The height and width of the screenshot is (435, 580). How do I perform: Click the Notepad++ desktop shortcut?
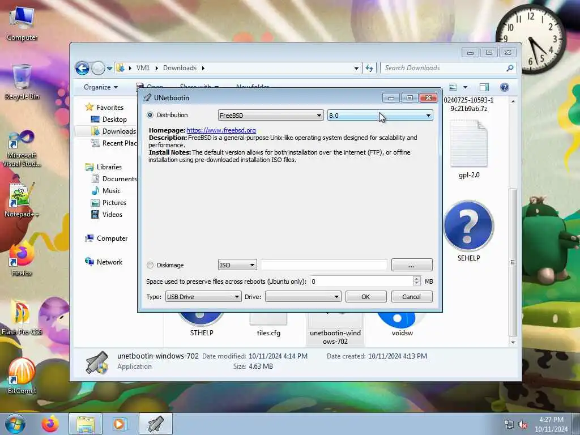[22, 200]
